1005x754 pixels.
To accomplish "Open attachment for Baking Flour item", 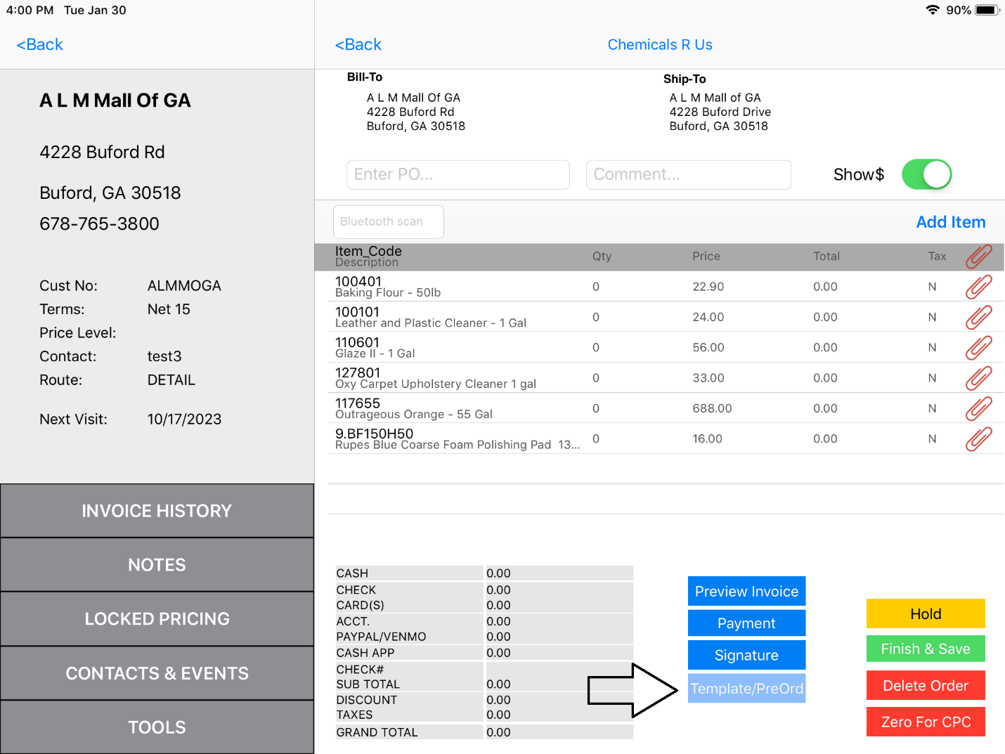I will click(x=979, y=286).
